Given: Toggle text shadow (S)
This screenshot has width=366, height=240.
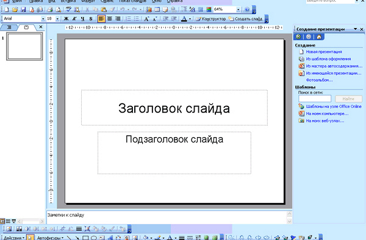Looking at the screenshot, I should pos(91,19).
